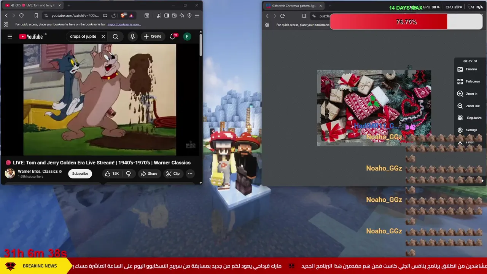Open the YouTube Create menu
Image resolution: width=487 pixels, height=274 pixels.
pyautogui.click(x=153, y=37)
